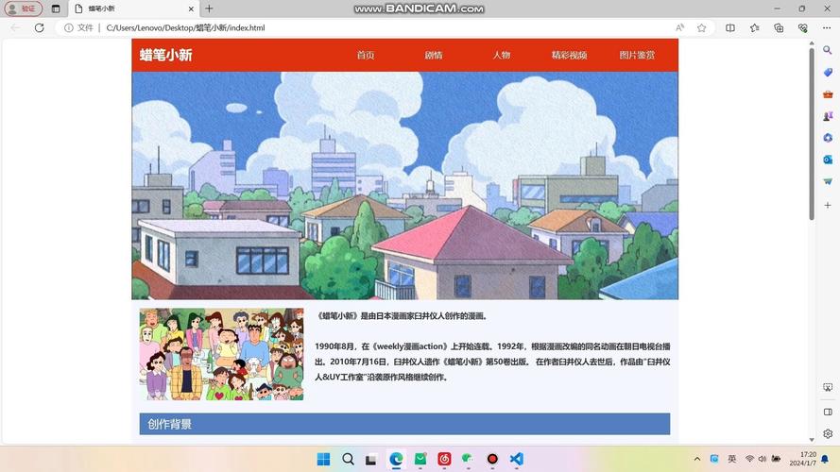Open the 精彩视频 navigation item
Screen dimensions: 840x472
[569, 55]
